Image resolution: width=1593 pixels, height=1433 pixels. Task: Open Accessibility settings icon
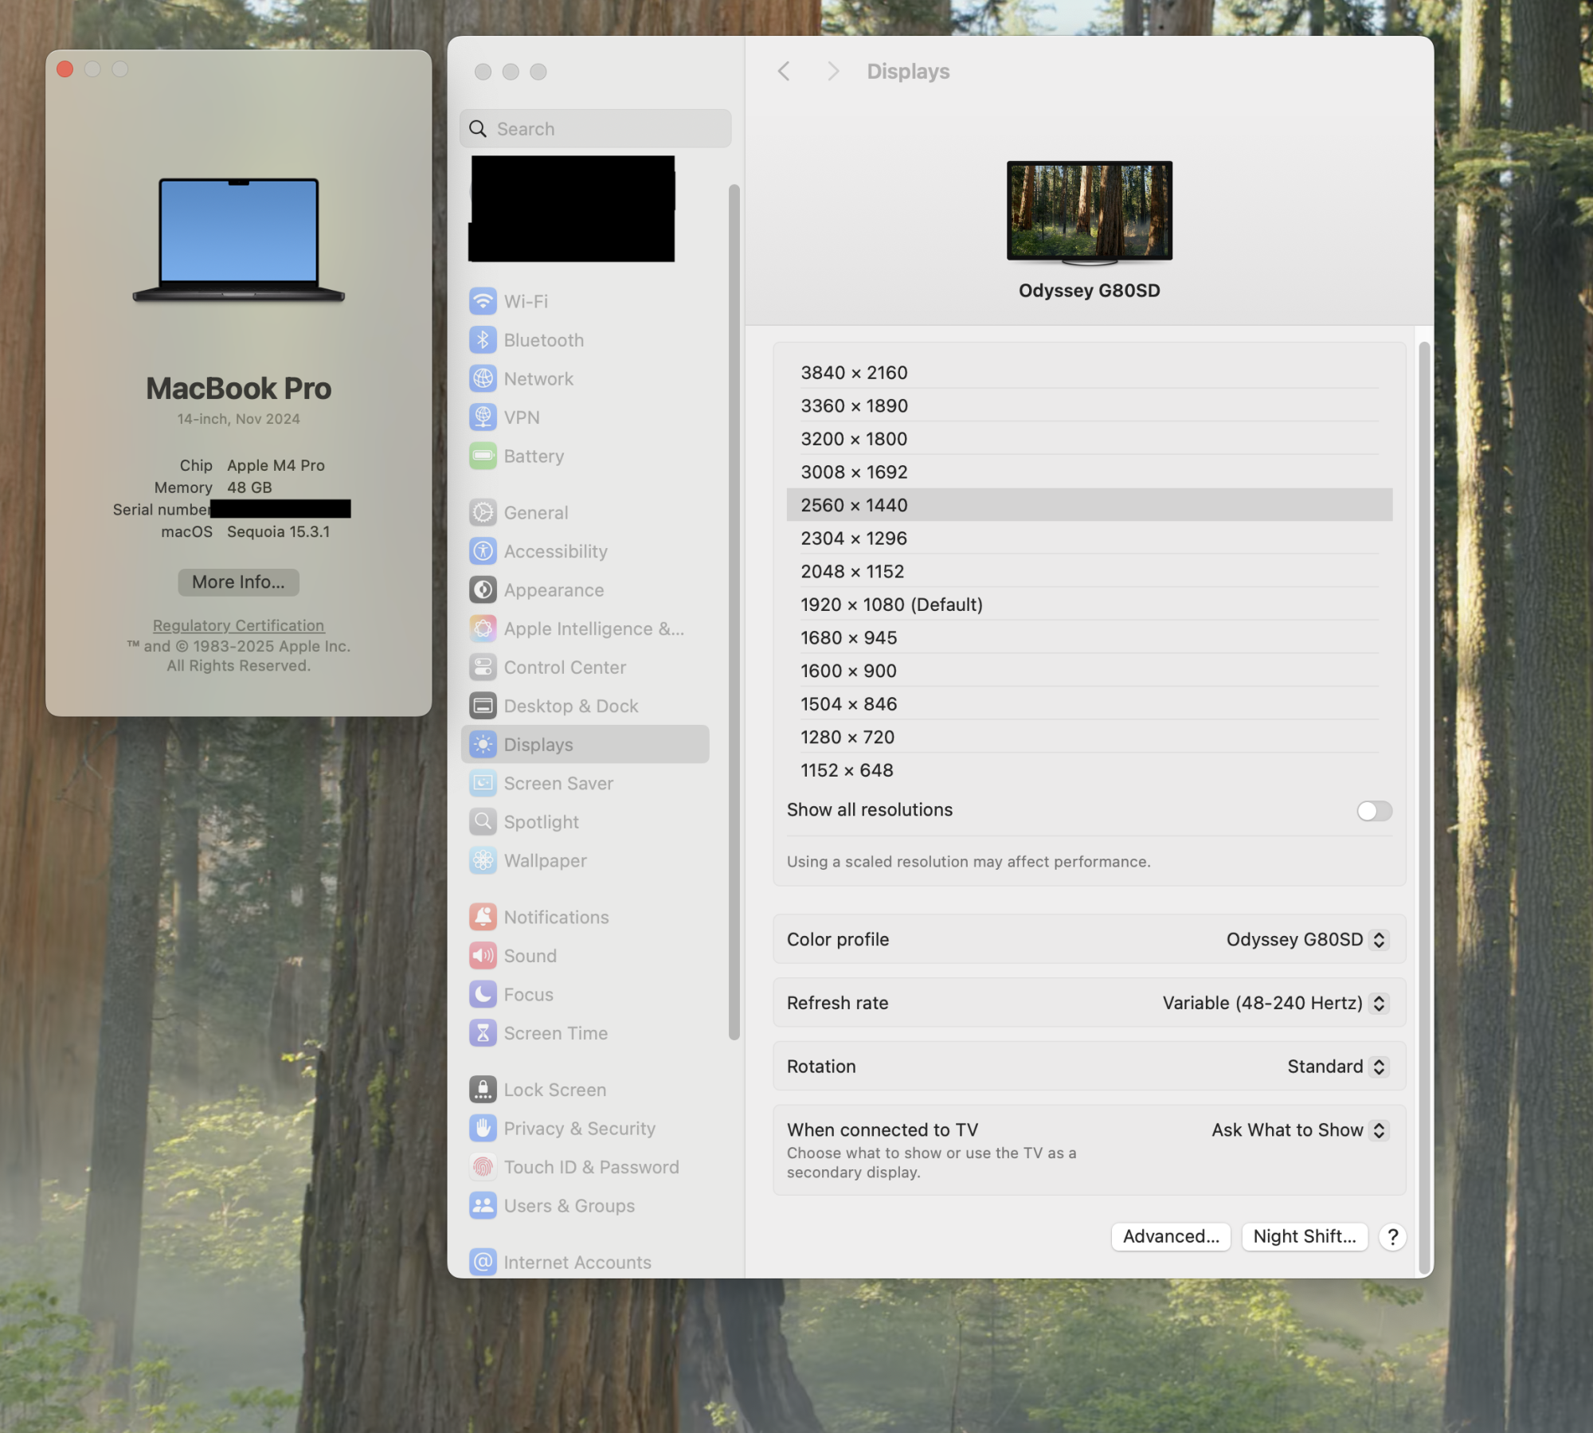pyautogui.click(x=483, y=551)
